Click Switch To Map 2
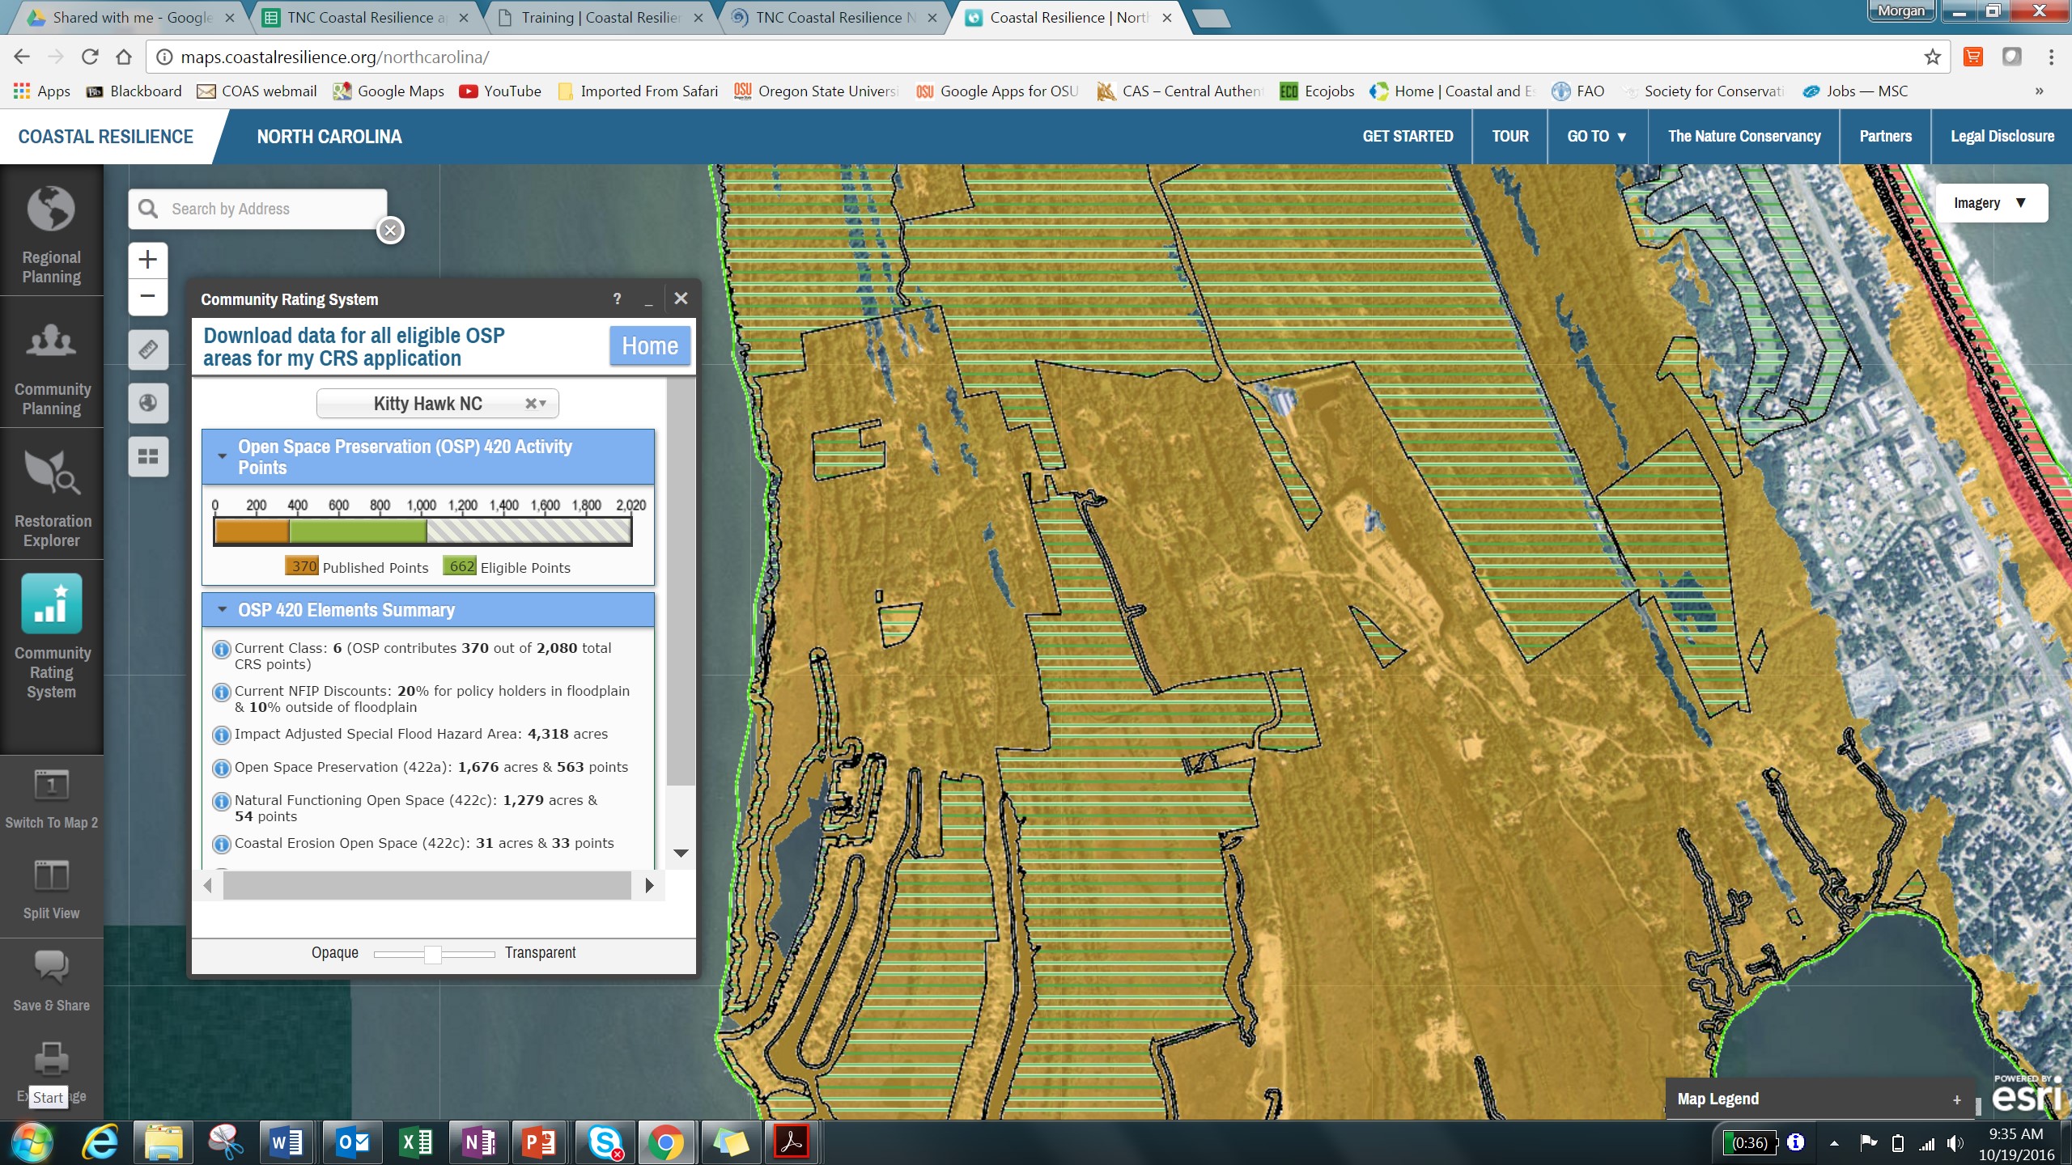Image resolution: width=2072 pixels, height=1165 pixels. pos(51,786)
